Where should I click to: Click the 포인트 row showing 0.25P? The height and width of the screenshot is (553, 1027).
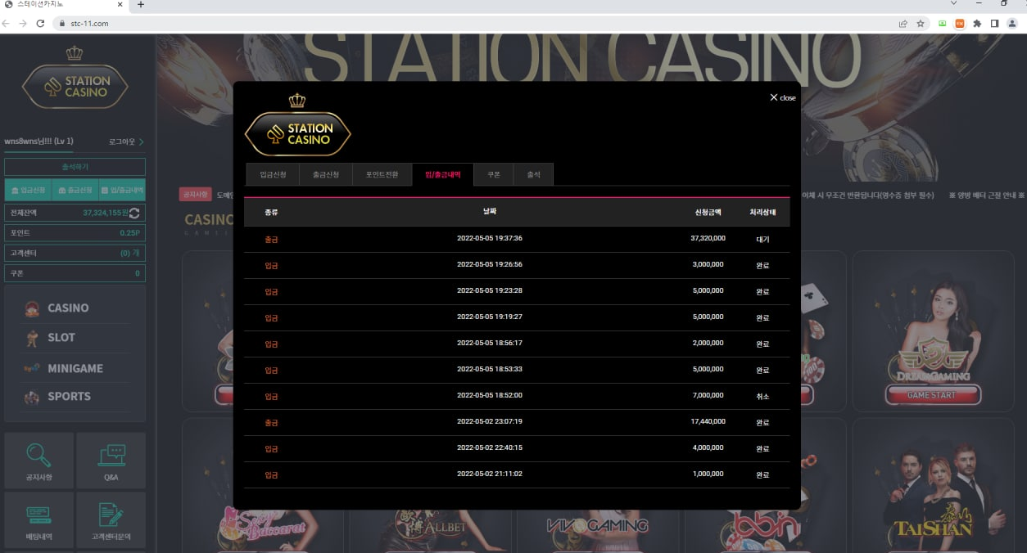point(75,232)
